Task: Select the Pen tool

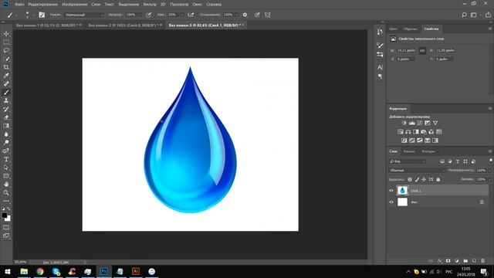Action: 6,151
